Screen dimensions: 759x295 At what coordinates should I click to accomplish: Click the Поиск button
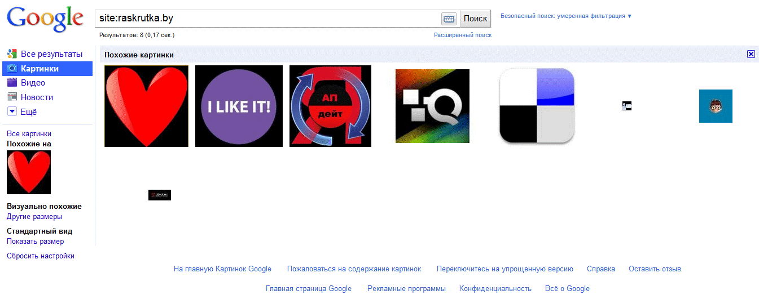click(x=475, y=19)
